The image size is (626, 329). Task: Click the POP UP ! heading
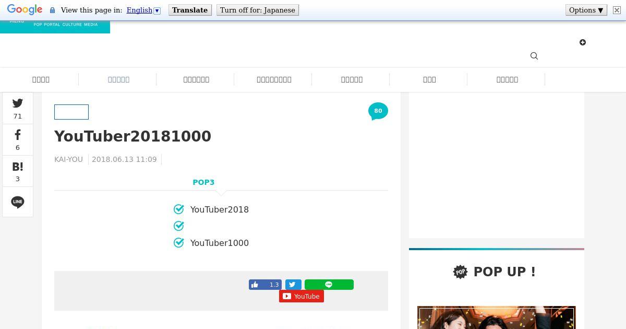pos(504,272)
